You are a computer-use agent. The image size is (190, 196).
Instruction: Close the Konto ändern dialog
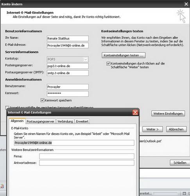[186, 4]
